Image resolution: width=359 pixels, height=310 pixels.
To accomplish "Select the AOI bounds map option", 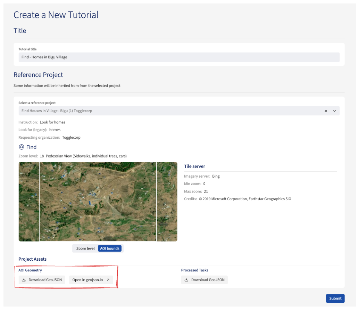I will pos(110,248).
